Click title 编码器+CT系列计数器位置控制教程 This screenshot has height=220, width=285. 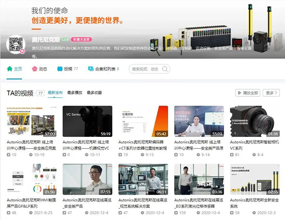pos(142,145)
